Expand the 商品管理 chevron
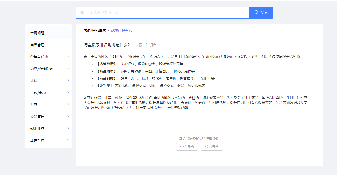The height and width of the screenshot is (175, 337). [x=68, y=45]
